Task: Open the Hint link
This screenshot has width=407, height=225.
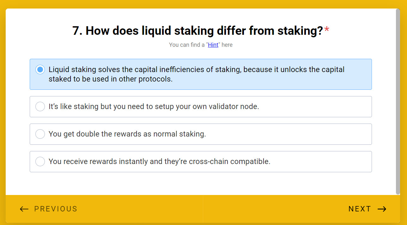Action: point(213,45)
